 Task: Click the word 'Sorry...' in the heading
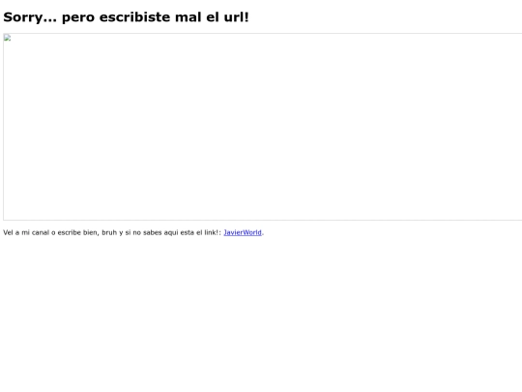click(30, 17)
